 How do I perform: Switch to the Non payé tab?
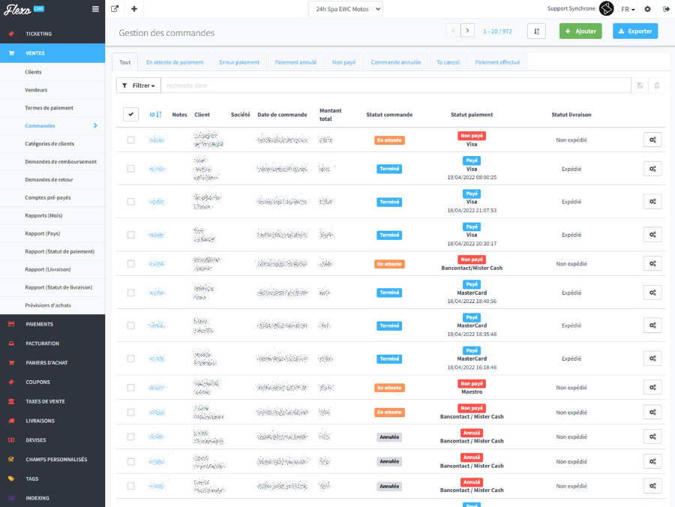(x=343, y=62)
